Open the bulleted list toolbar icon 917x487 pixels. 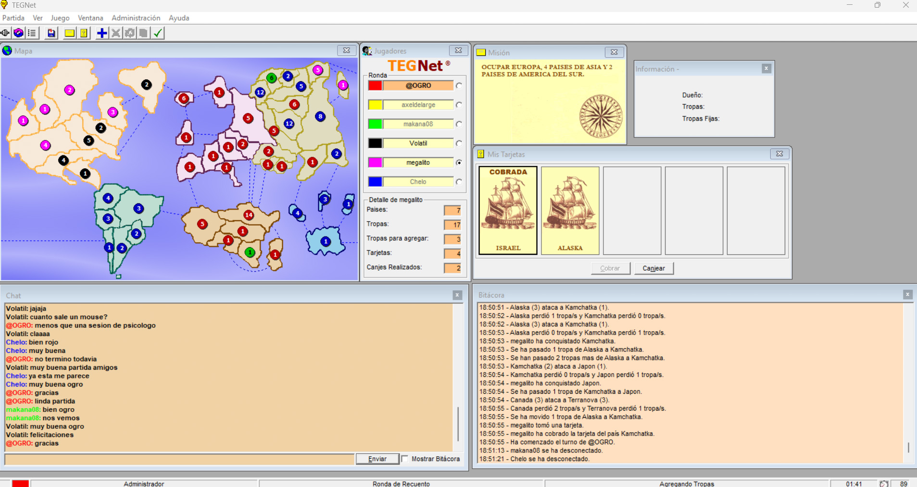(x=32, y=33)
